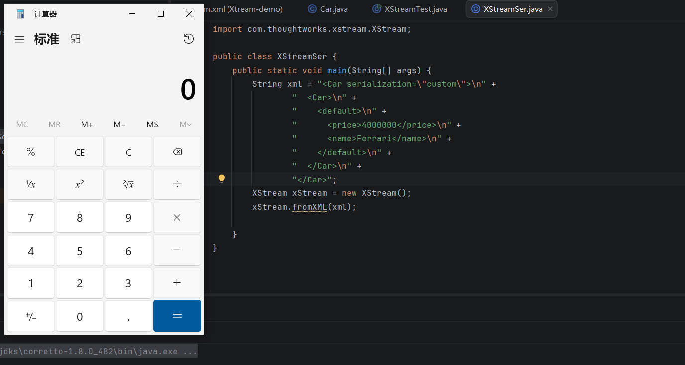Viewport: 685px width, 365px height.
Task: Click the C clear key
Action: pos(128,152)
